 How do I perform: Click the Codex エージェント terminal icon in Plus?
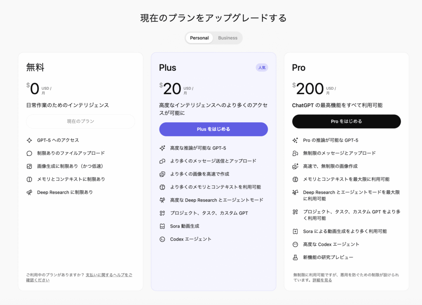(162, 239)
